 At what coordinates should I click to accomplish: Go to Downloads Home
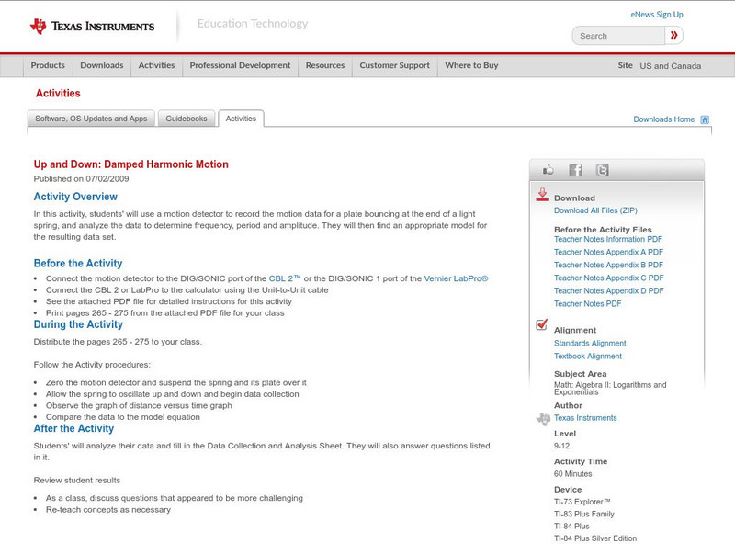(663, 119)
